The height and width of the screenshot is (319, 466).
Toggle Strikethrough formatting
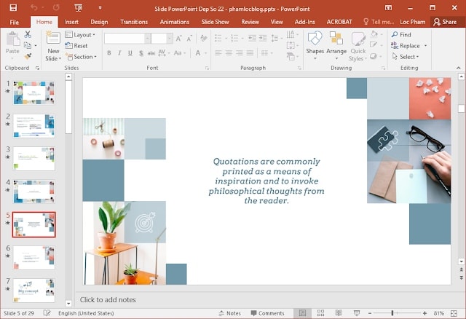151,53
